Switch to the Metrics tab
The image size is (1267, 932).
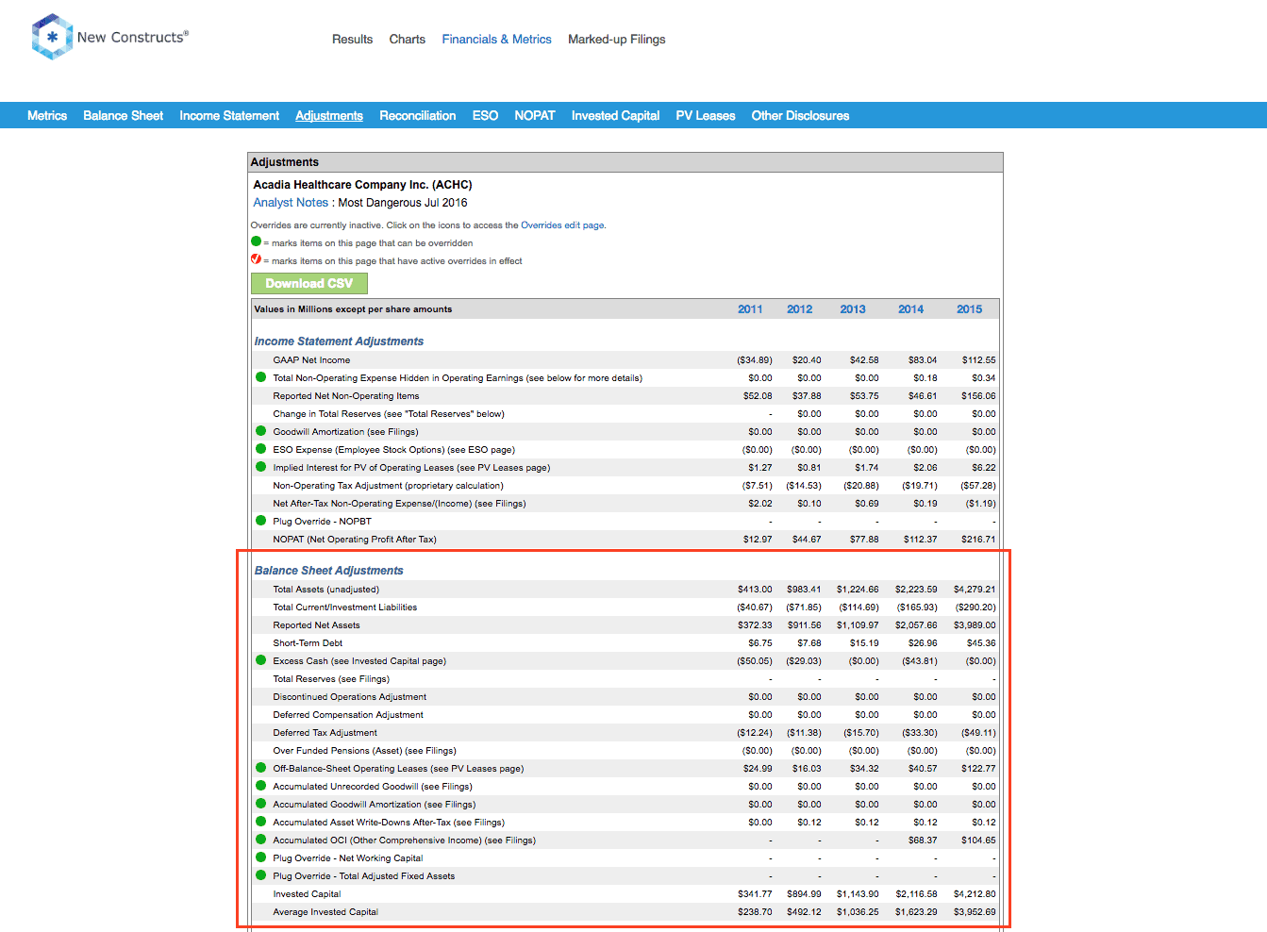point(47,116)
